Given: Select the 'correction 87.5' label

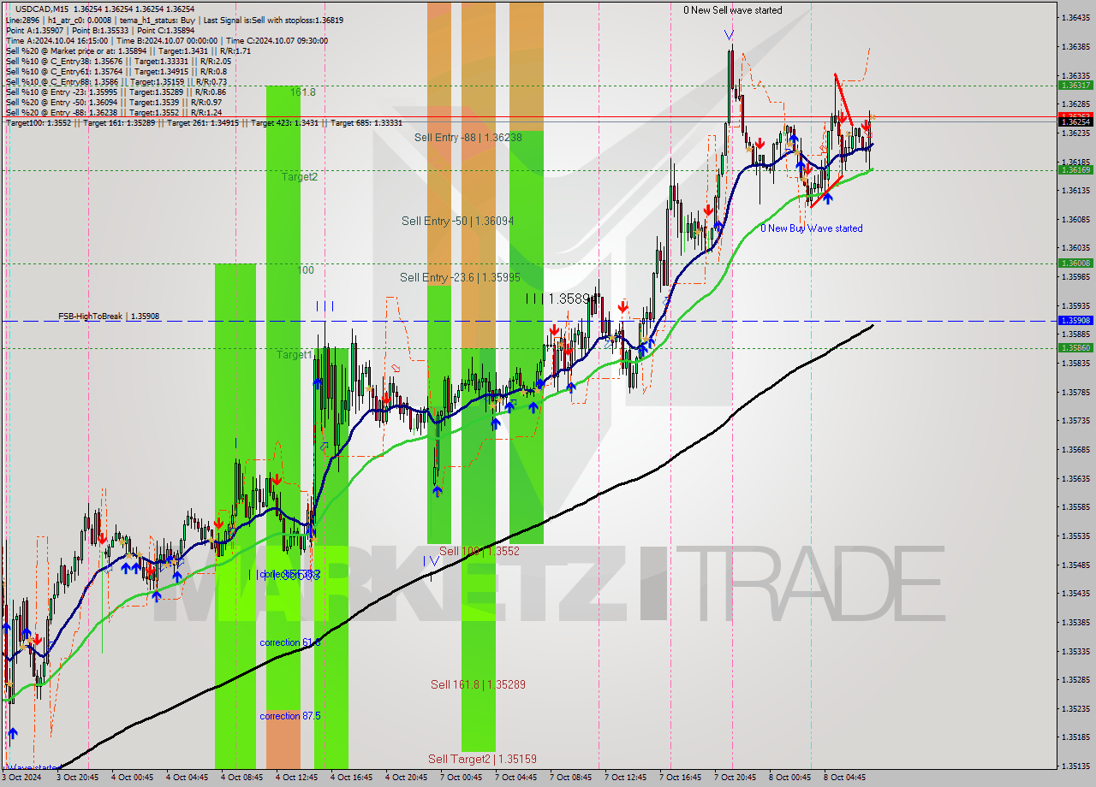Looking at the screenshot, I should [290, 716].
